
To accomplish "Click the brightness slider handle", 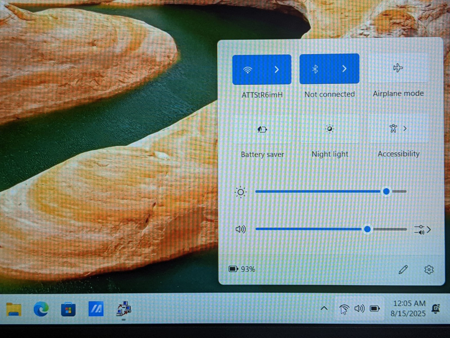I will click(x=386, y=192).
